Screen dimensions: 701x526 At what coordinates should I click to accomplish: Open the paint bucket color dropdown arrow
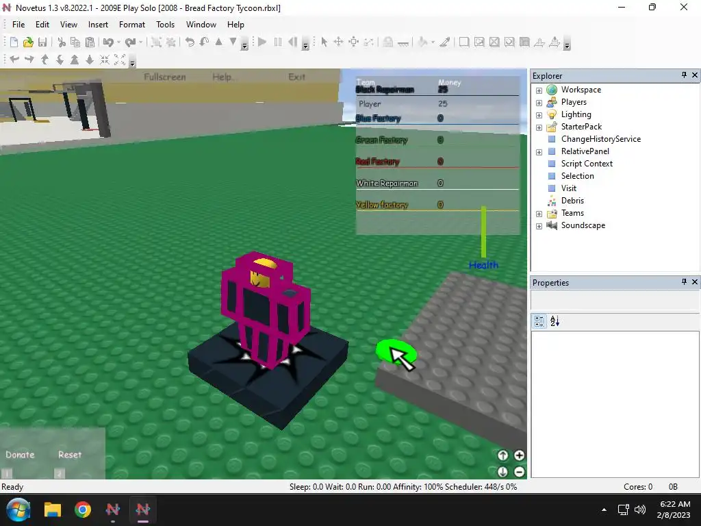click(433, 42)
